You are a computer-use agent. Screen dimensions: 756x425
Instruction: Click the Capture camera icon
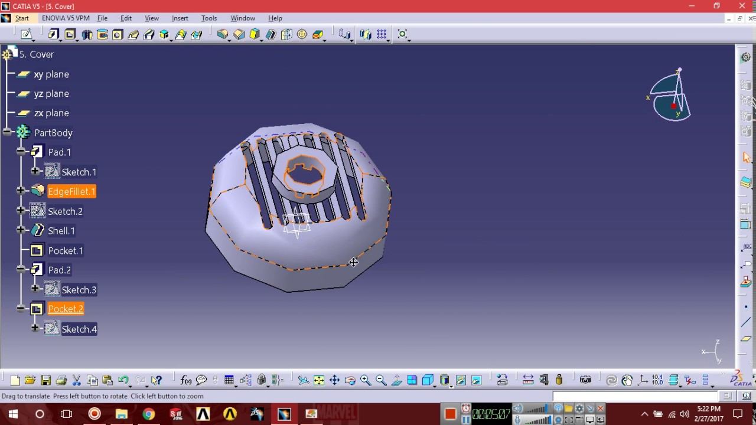tap(585, 380)
